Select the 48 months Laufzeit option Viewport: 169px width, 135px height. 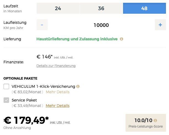pyautogui.click(x=145, y=8)
